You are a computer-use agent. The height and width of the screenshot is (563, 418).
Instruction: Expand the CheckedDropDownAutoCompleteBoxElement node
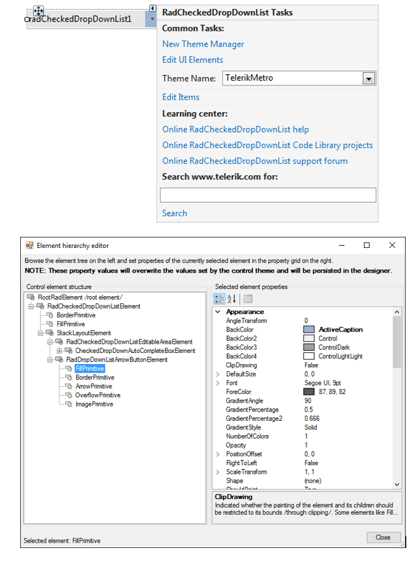(x=59, y=350)
